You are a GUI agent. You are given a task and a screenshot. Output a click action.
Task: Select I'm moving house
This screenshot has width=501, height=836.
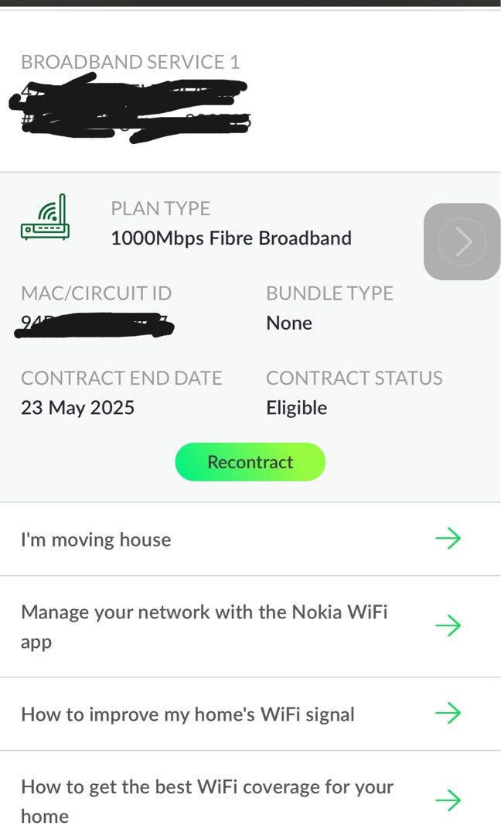97,539
